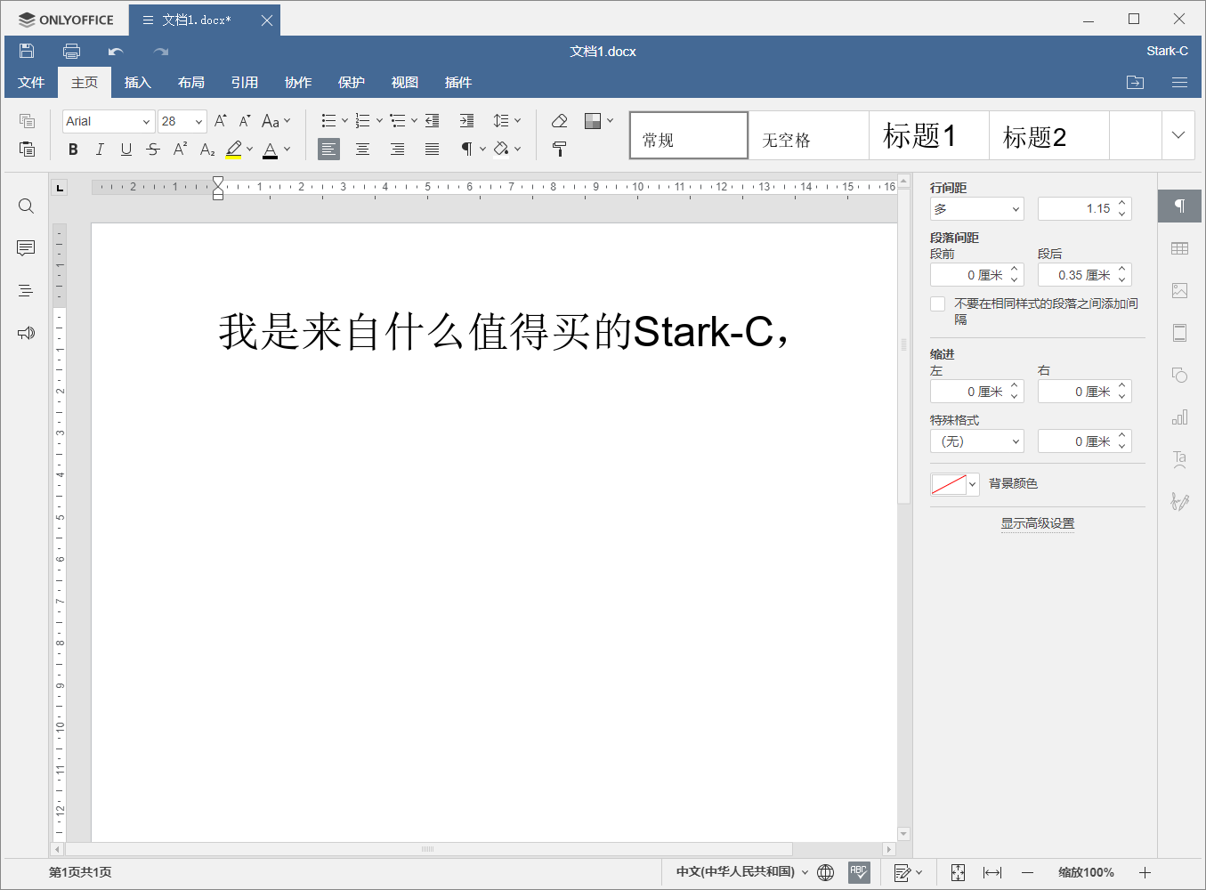The image size is (1206, 890).
Task: Apply the 无空格 style
Action: tap(809, 135)
